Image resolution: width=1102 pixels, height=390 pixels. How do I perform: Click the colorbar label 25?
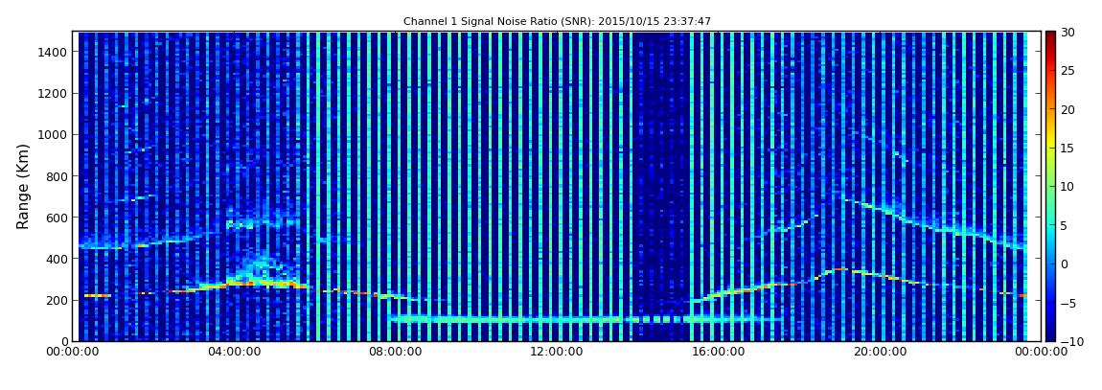[x=1068, y=72]
